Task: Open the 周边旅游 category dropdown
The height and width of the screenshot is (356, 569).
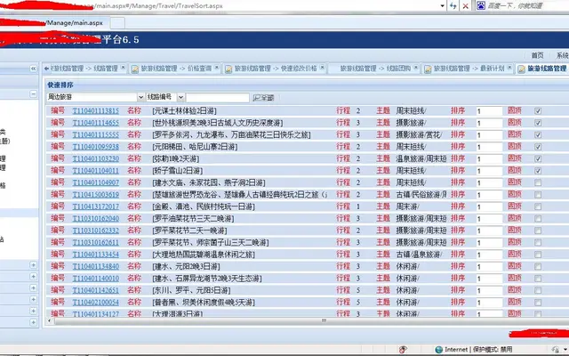Action: point(140,97)
